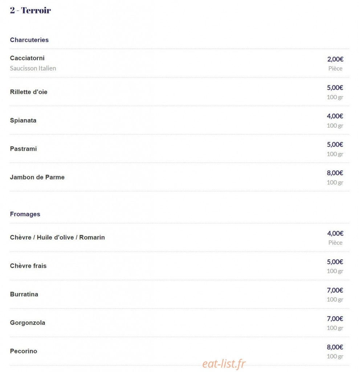The height and width of the screenshot is (372, 359).
Task: Click the 7,00€ price next to Burratina
Action: (335, 290)
